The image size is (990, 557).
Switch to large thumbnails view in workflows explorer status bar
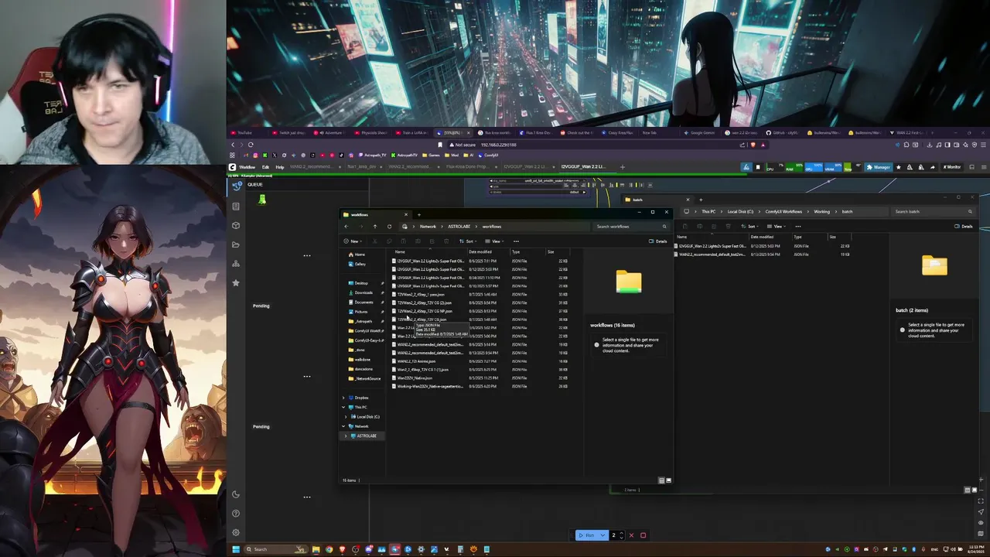pyautogui.click(x=668, y=480)
